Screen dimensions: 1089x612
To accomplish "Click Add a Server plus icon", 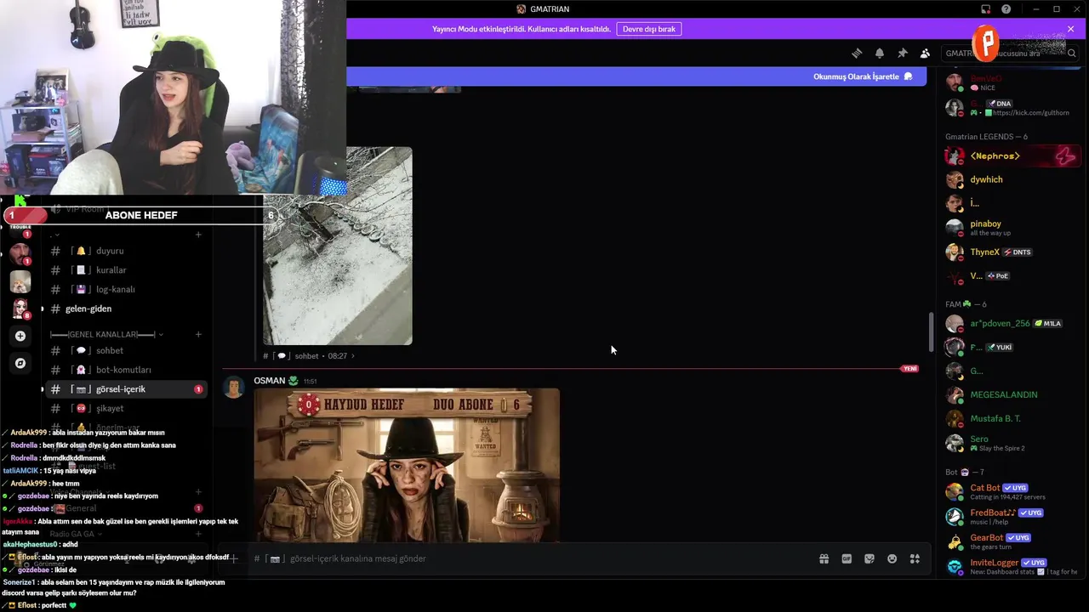I will click(20, 336).
